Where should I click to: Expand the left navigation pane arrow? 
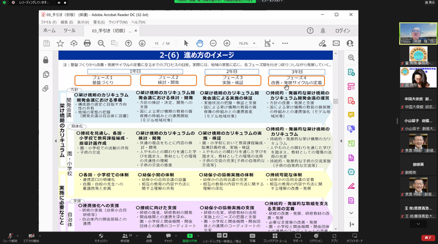(x=55, y=141)
